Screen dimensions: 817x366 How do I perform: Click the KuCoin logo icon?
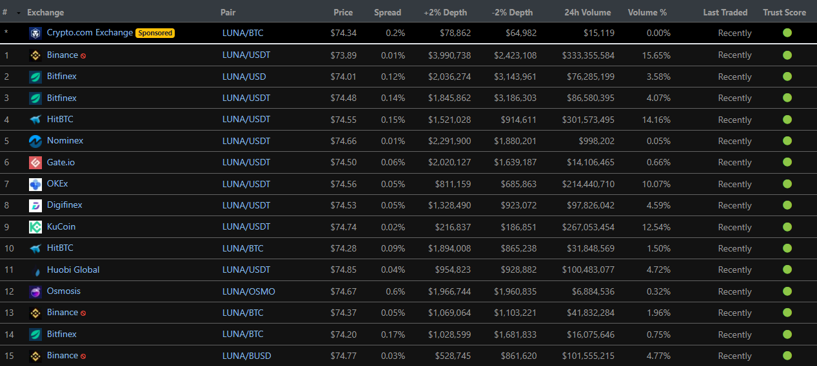point(35,227)
